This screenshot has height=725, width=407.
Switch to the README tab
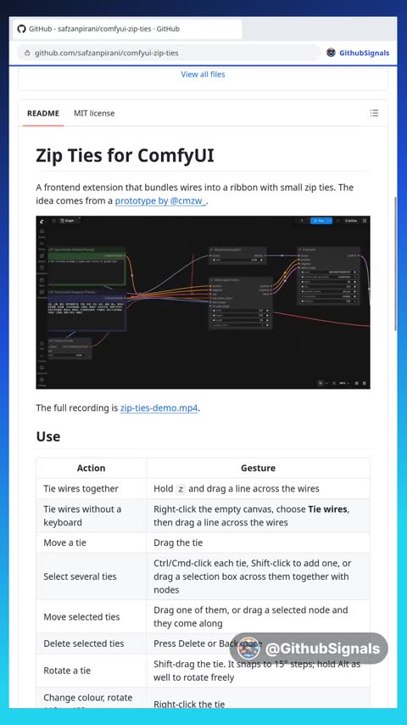[43, 113]
